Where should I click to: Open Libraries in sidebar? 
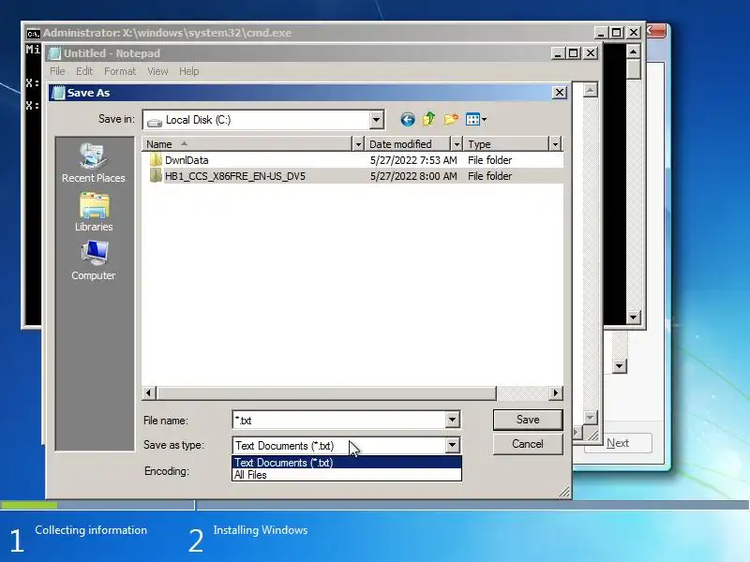click(x=94, y=213)
